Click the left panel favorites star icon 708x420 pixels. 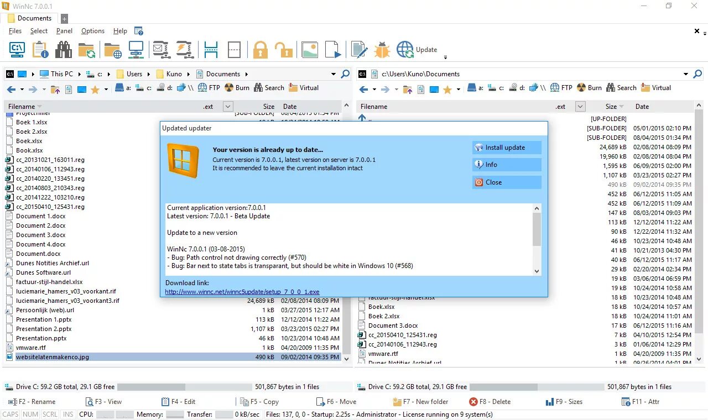95,89
